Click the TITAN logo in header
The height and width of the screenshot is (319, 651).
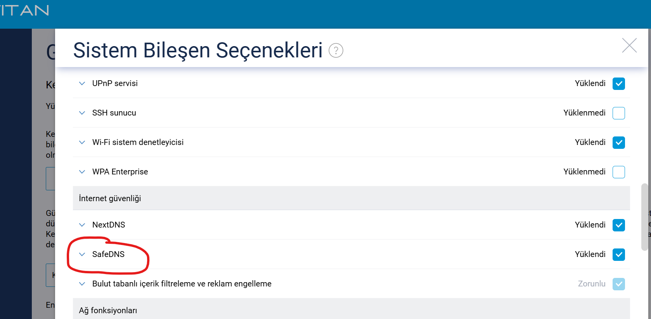(24, 10)
